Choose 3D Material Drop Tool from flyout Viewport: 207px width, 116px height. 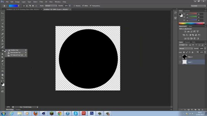click(x=16, y=55)
